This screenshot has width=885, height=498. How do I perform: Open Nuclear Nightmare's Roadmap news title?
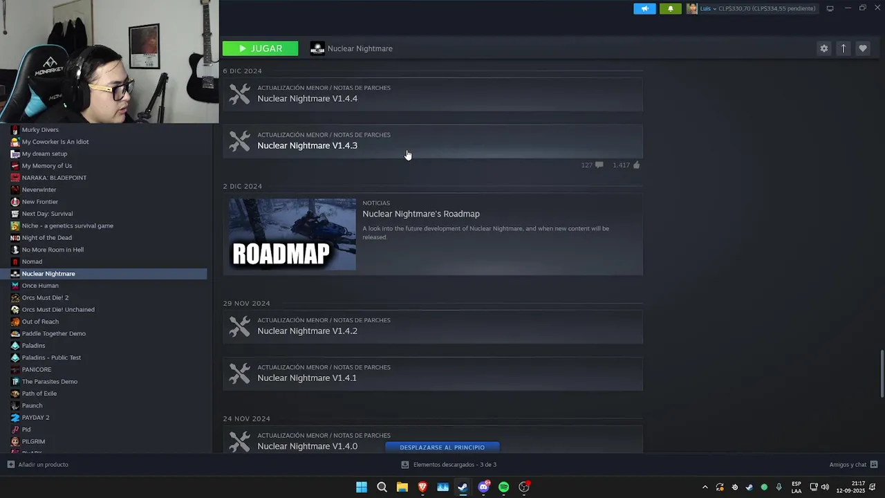tap(421, 214)
